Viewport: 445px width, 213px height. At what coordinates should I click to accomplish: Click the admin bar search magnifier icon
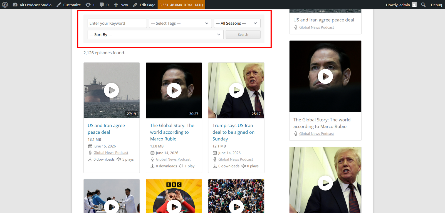[x=423, y=5]
